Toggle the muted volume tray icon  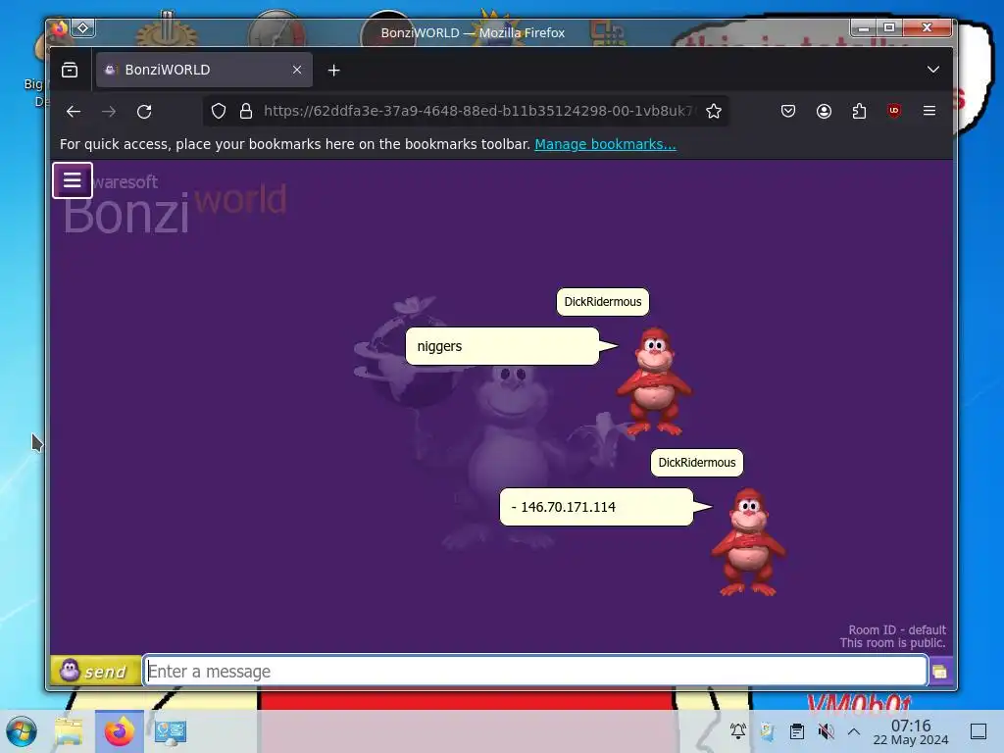[826, 731]
